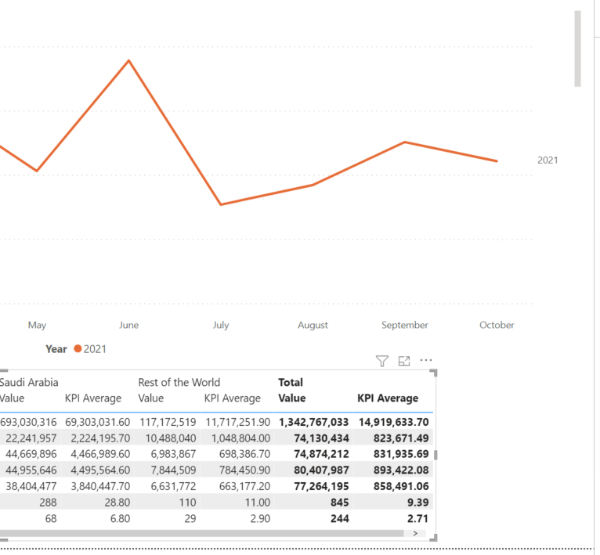Click the table horizontal scrollbar right arrow

tap(416, 533)
